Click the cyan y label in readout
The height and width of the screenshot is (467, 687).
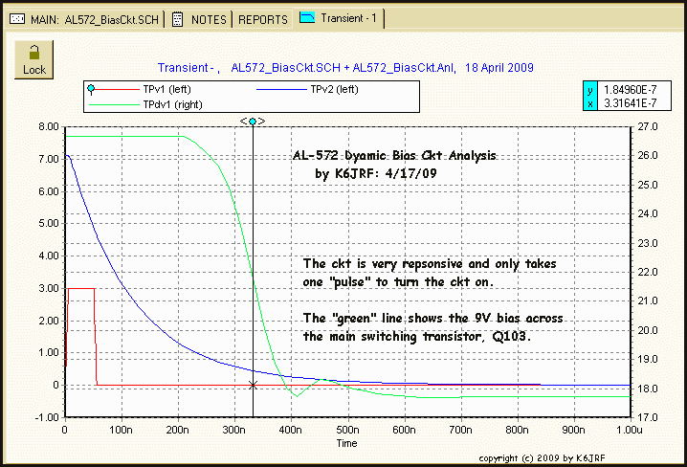pyautogui.click(x=590, y=90)
